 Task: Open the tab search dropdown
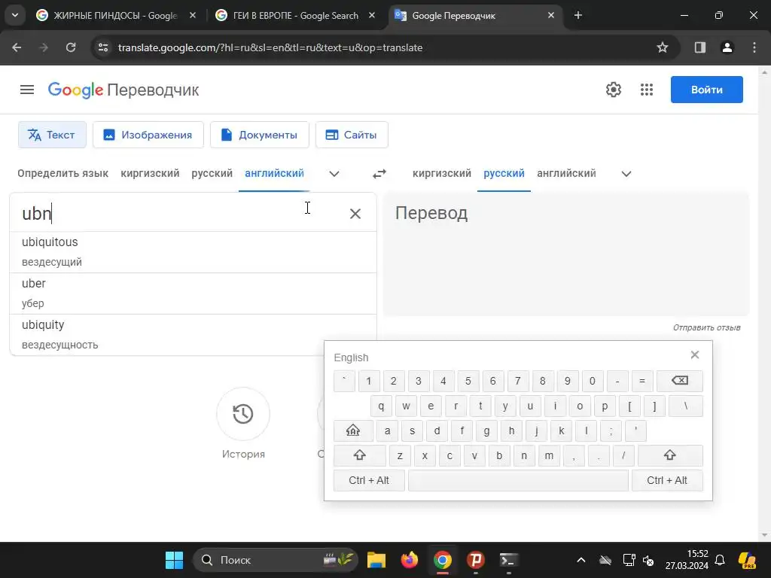click(x=15, y=15)
